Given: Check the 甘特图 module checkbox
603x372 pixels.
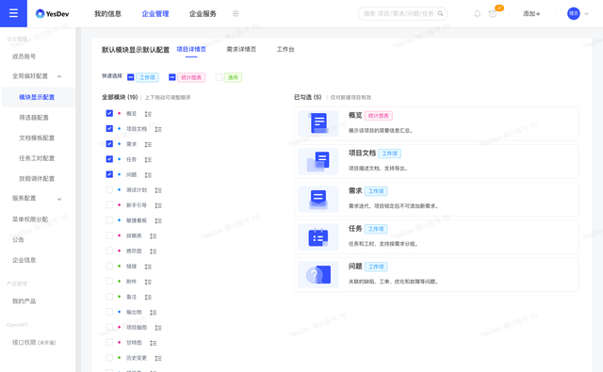Looking at the screenshot, I should [x=109, y=342].
